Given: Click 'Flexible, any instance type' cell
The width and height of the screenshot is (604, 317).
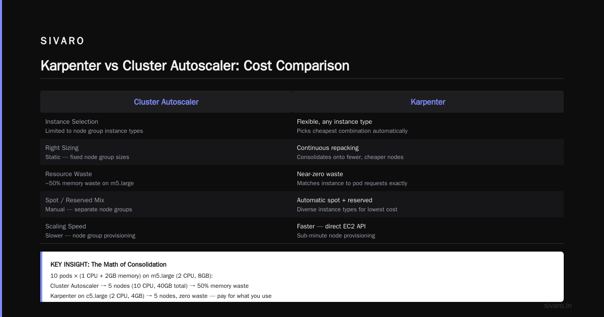Looking at the screenshot, I should [334, 122].
